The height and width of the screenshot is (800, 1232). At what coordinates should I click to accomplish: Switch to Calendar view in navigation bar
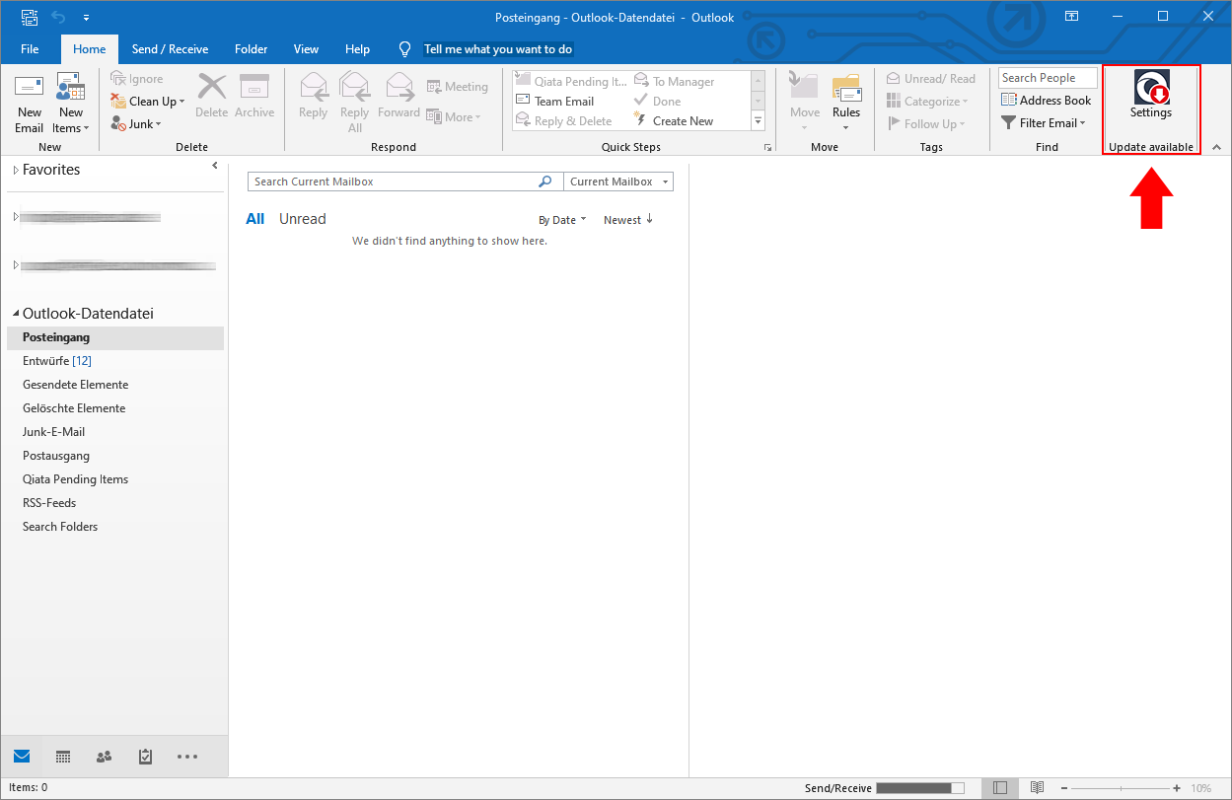pyautogui.click(x=63, y=757)
